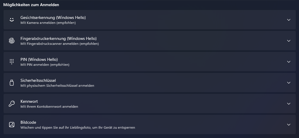Open the PIN (Windows Hello) title
This screenshot has width=299, height=138.
point(39,59)
